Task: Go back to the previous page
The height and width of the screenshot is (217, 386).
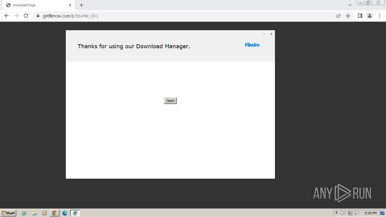Action: click(x=7, y=16)
